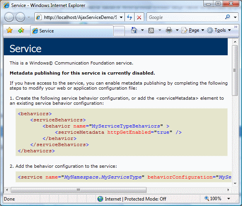The width and height of the screenshot is (242, 206).
Task: Click the Add to Favorites icon
Action: click(x=20, y=31)
